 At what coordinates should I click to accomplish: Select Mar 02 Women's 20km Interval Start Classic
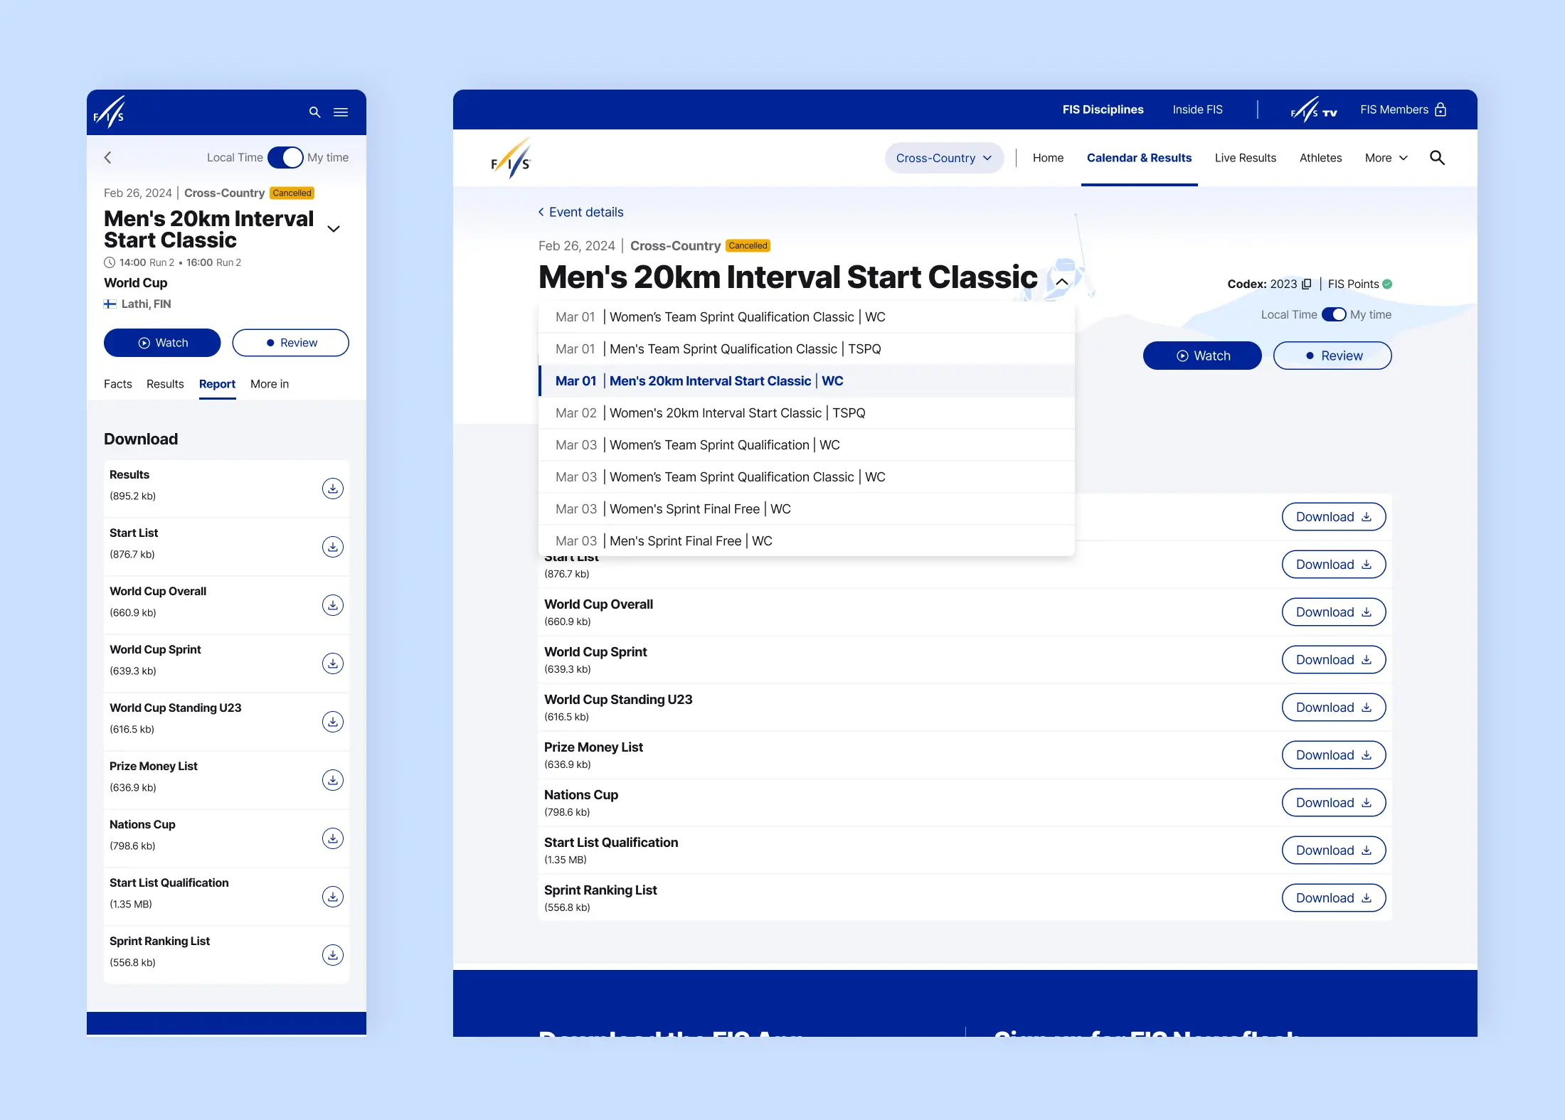click(x=807, y=413)
